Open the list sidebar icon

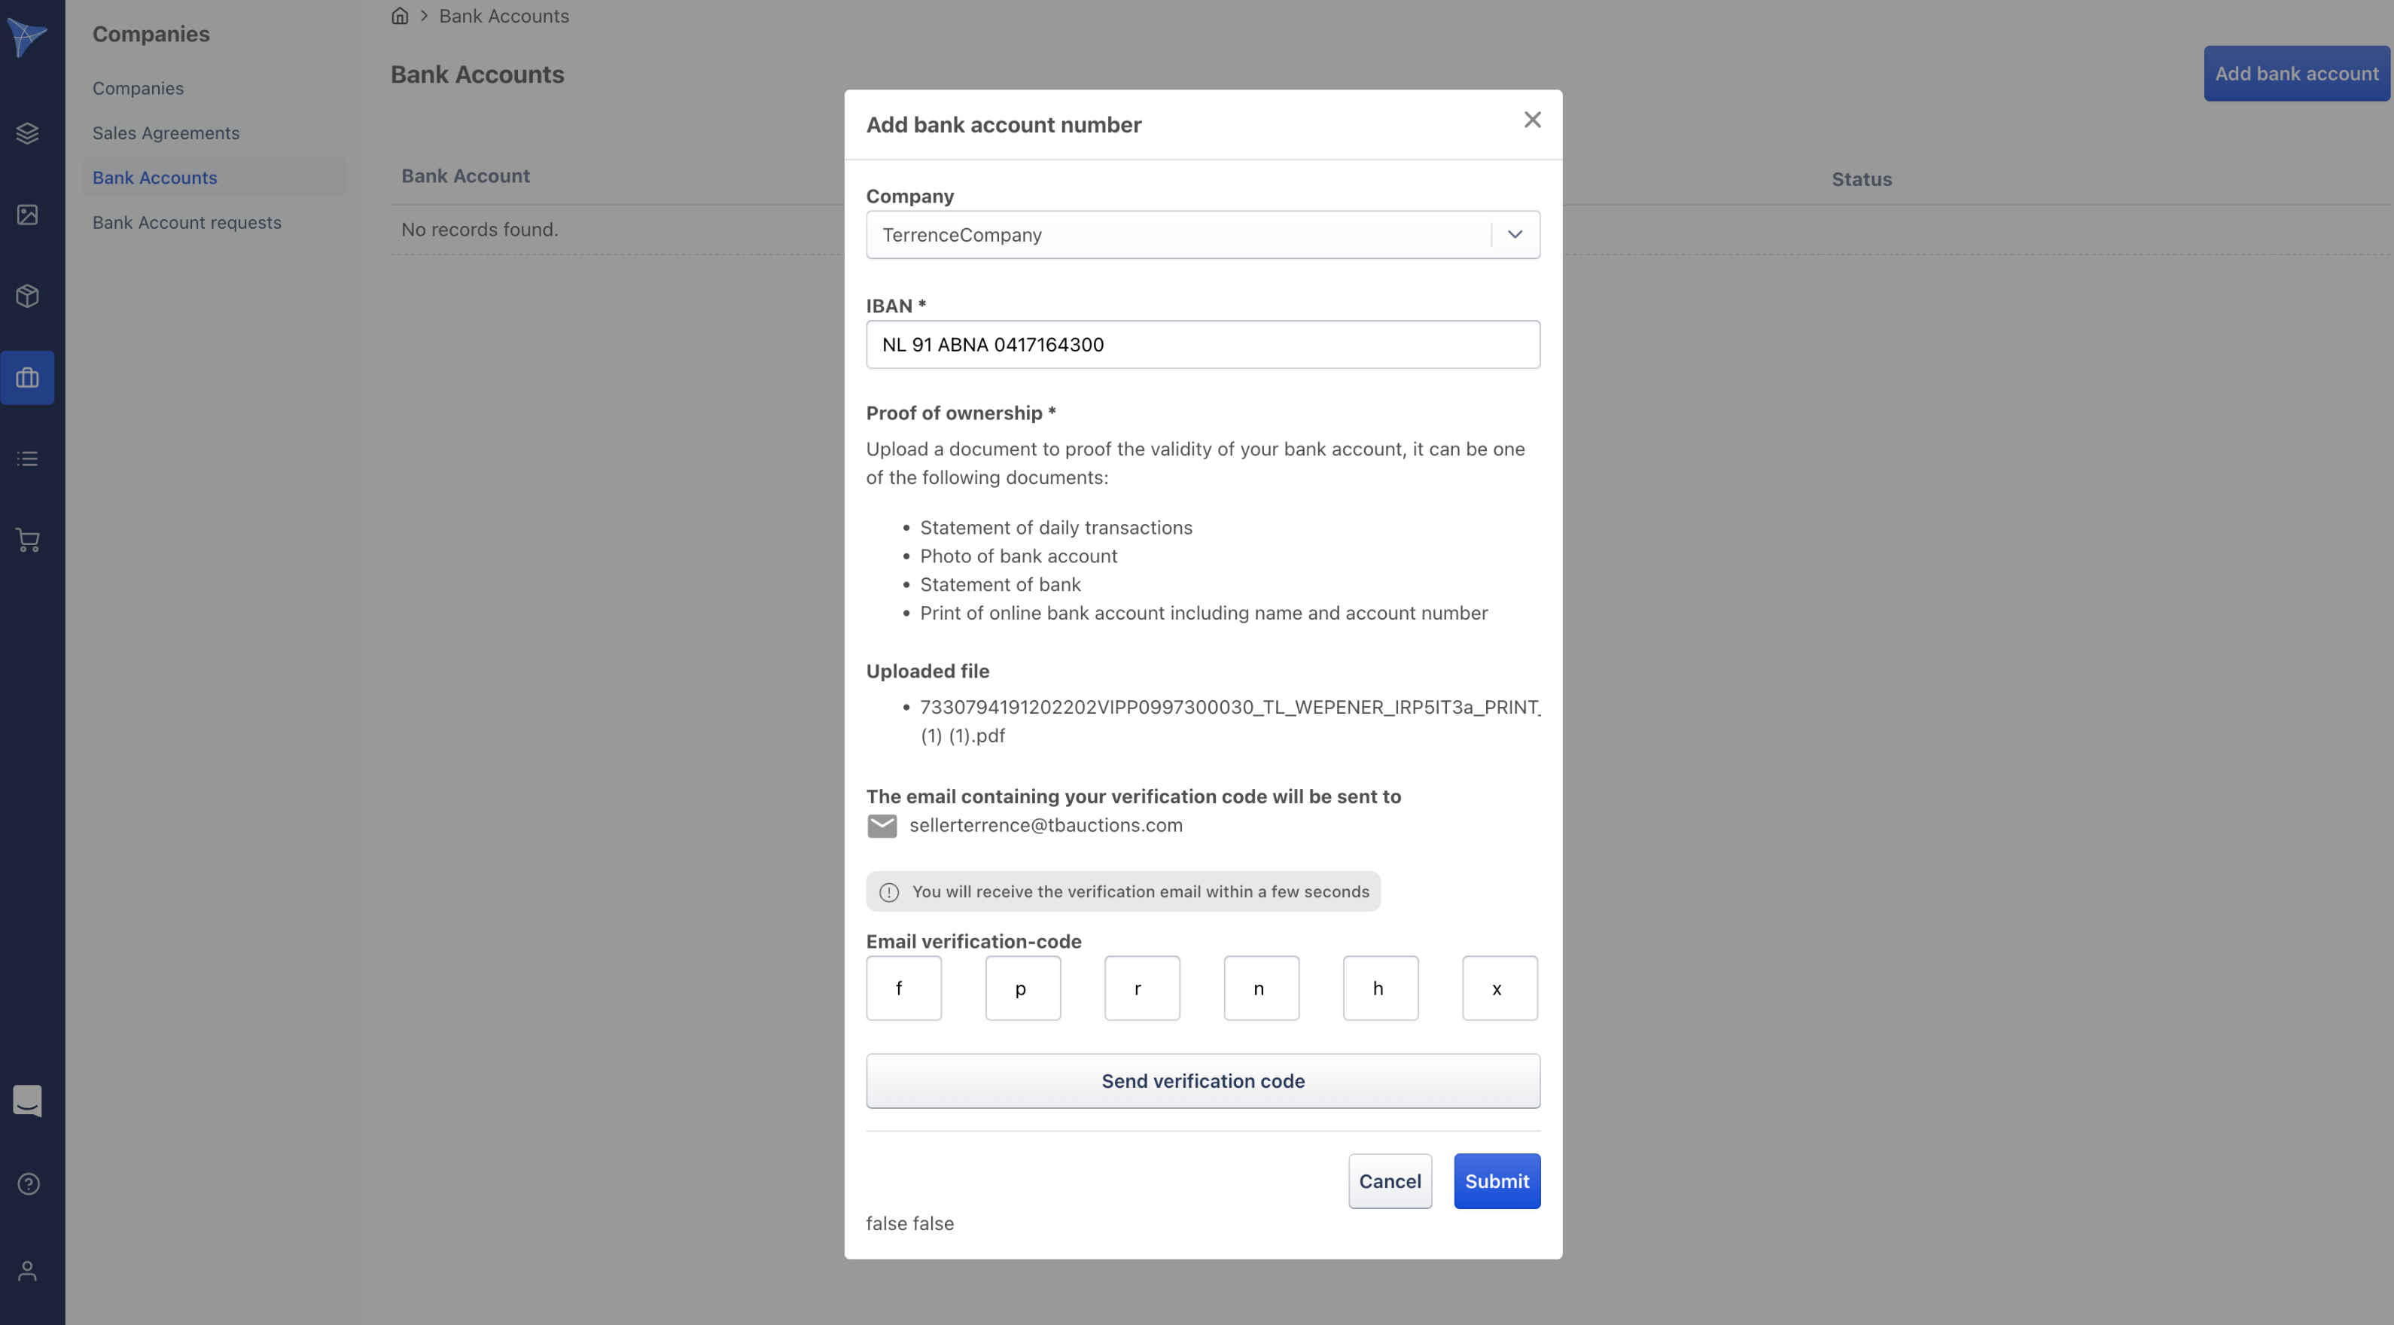pos(27,459)
